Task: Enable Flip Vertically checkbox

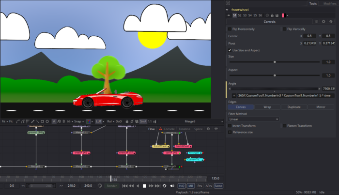Action: pyautogui.click(x=285, y=29)
